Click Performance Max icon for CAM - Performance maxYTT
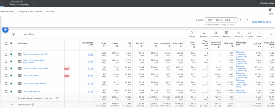This screenshot has height=108, width=275. point(20,54)
